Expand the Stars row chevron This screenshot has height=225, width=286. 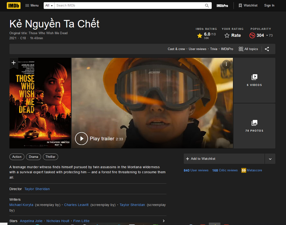tap(164, 221)
